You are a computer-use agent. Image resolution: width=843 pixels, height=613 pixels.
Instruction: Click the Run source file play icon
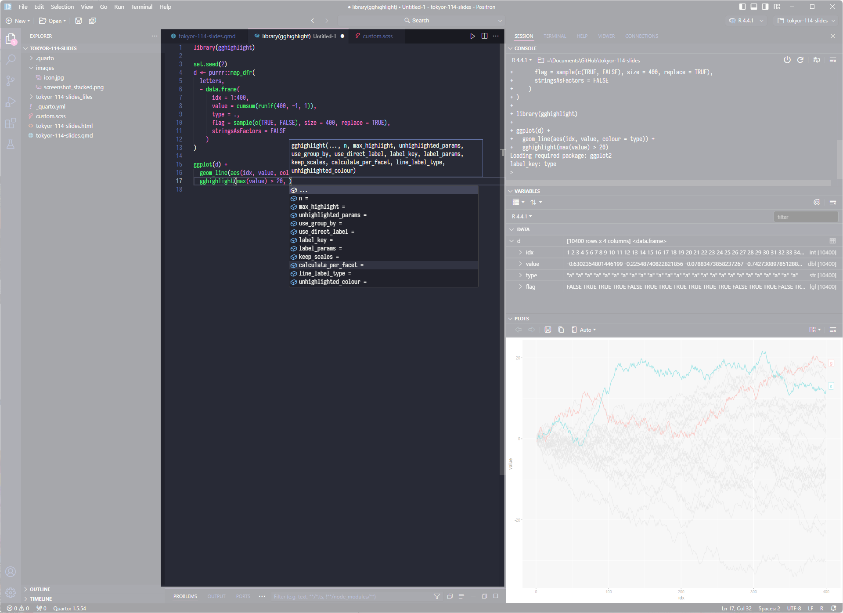(x=472, y=36)
